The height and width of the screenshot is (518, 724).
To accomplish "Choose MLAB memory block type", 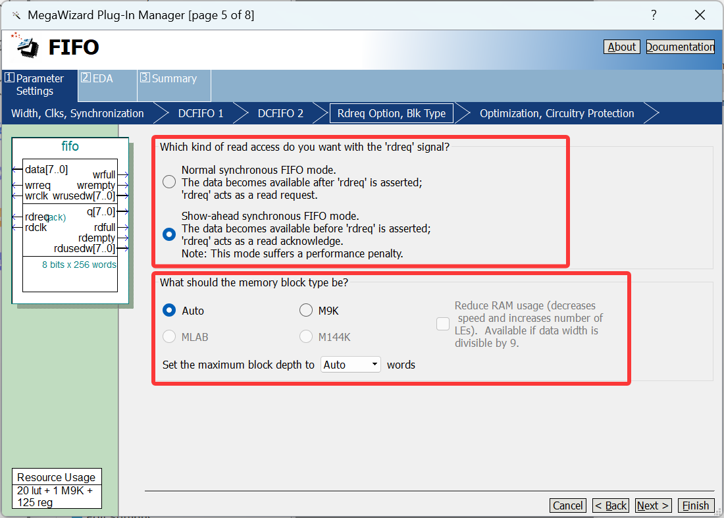I will (169, 336).
